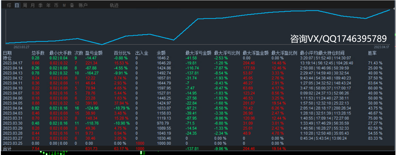This screenshot has height=155, width=396.
Task: Click the 轨迹 track button
Action: 114,5
